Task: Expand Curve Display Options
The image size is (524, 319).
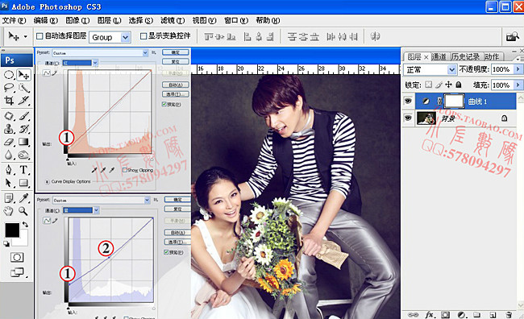Action: click(47, 182)
